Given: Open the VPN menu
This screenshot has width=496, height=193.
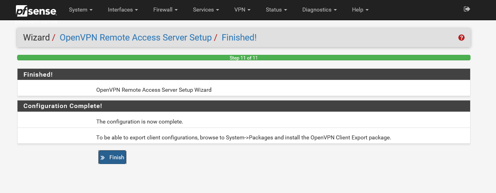Looking at the screenshot, I should (x=242, y=10).
